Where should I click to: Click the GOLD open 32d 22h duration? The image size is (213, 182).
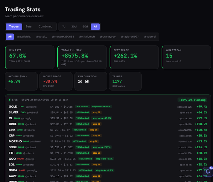coord(184,107)
